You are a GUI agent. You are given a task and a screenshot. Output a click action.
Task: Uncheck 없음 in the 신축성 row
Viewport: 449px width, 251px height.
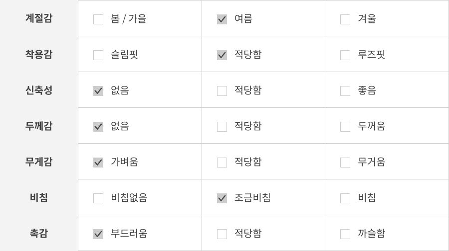pos(98,91)
